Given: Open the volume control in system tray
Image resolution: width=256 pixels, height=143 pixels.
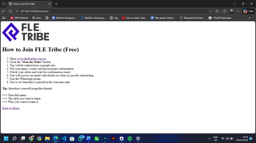Looking at the screenshot, I should 227,139.
